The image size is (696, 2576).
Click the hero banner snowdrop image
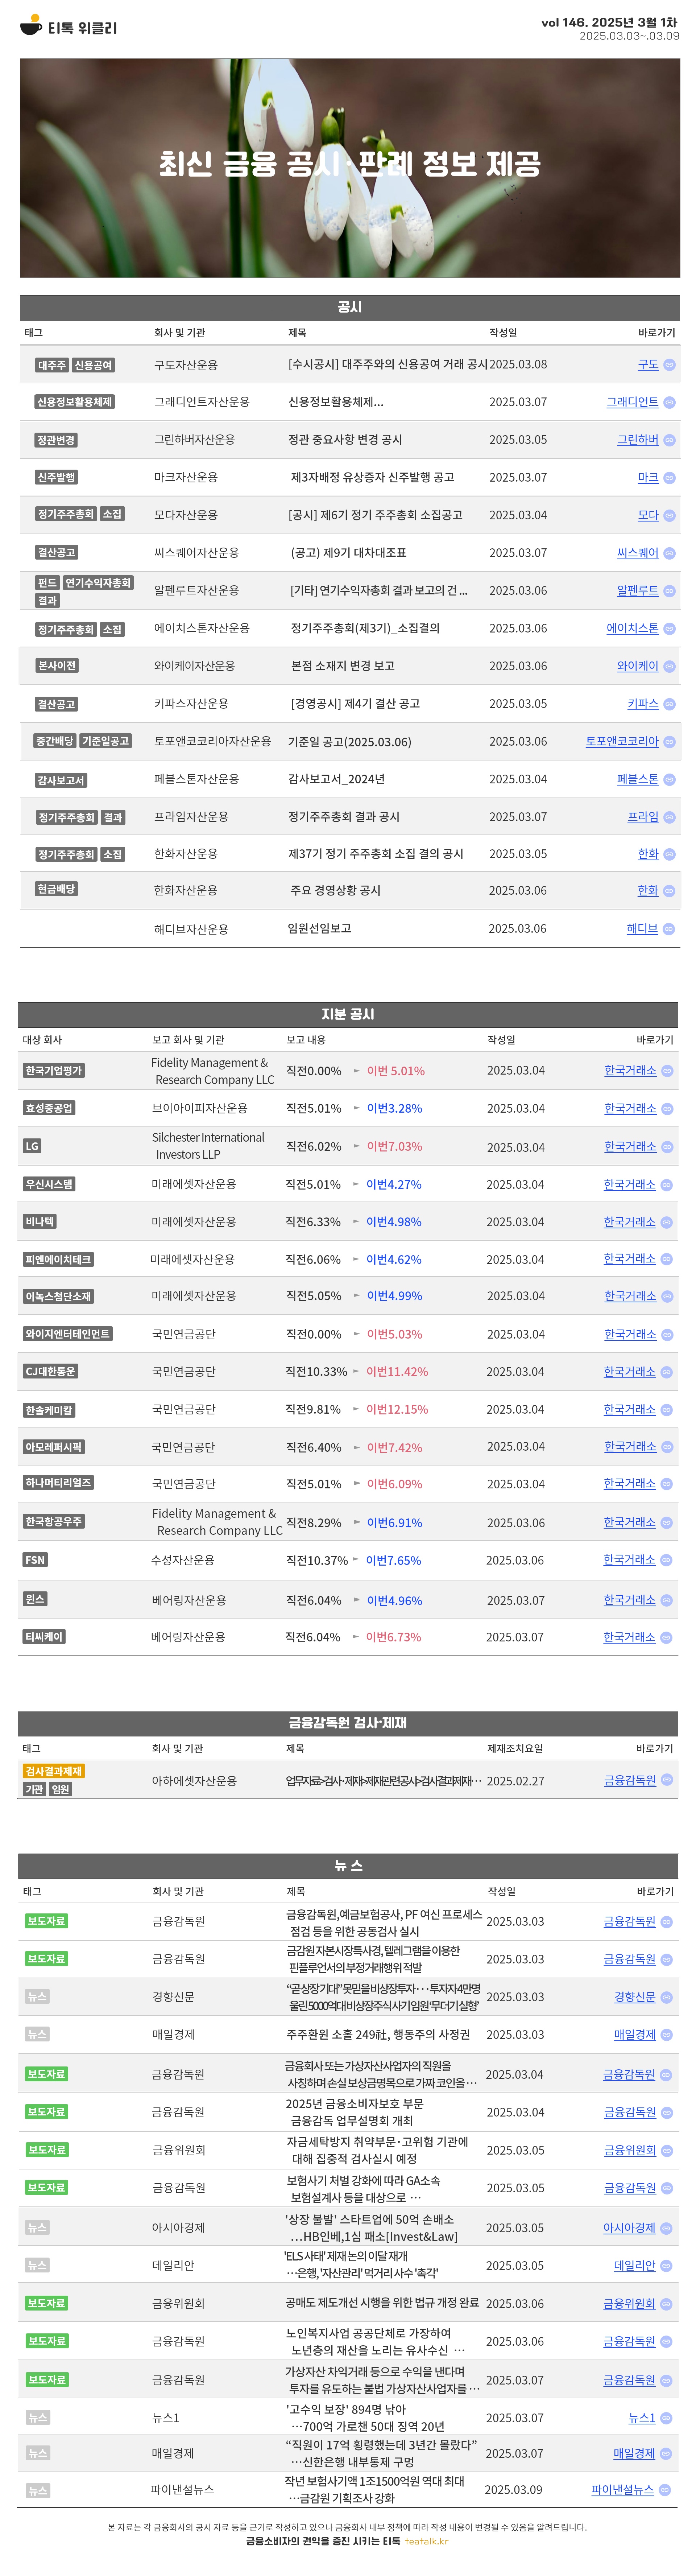tap(350, 168)
